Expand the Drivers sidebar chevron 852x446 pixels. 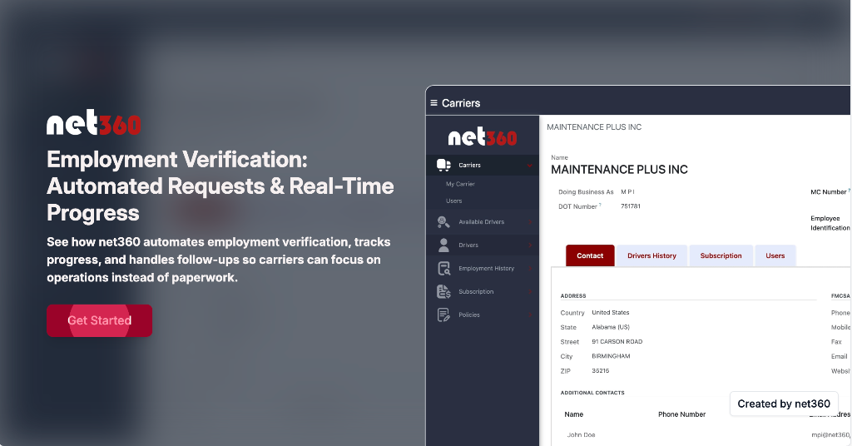point(530,245)
